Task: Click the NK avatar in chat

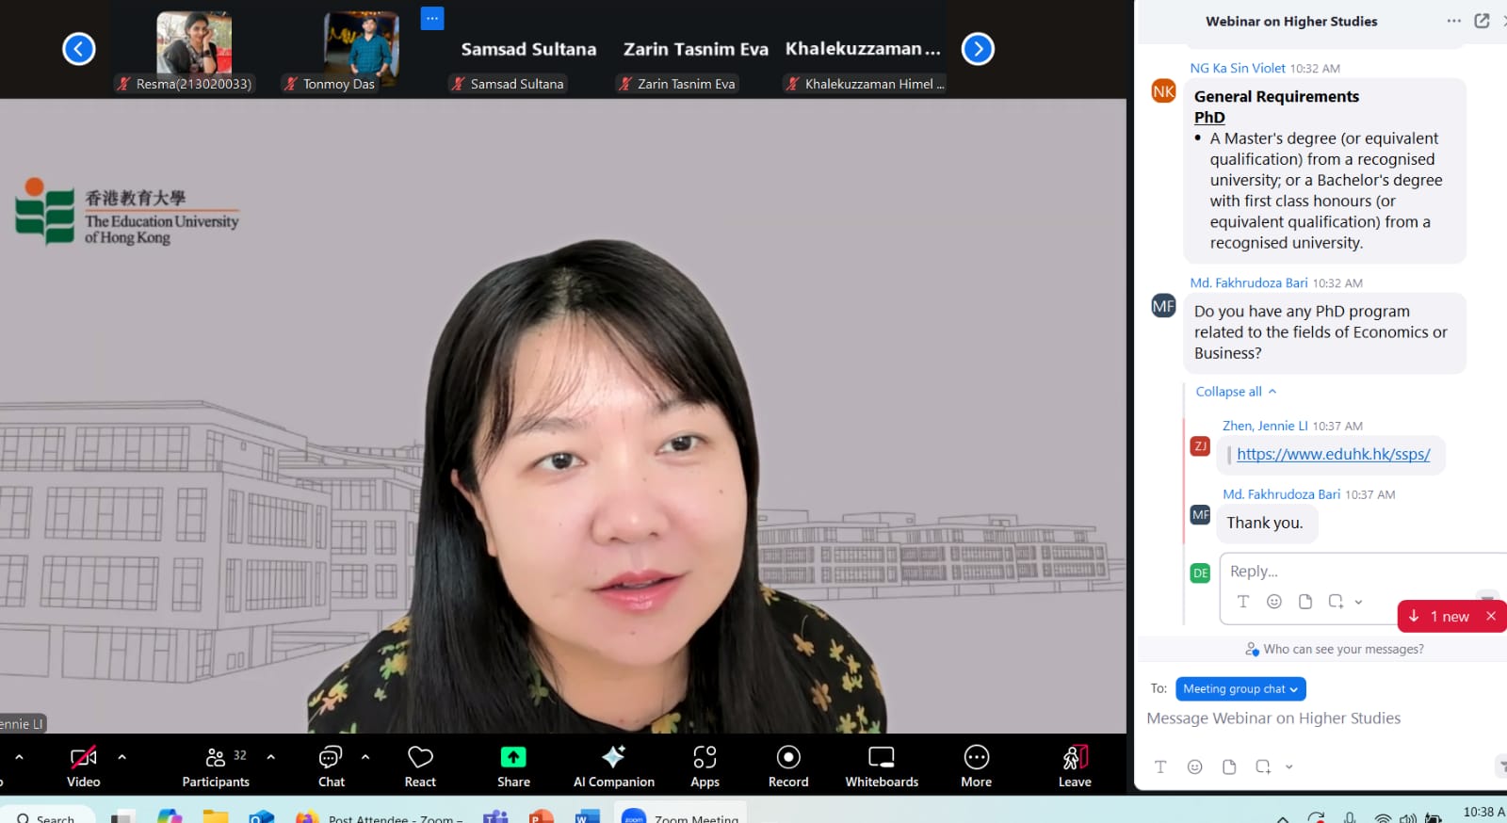Action: (x=1164, y=91)
